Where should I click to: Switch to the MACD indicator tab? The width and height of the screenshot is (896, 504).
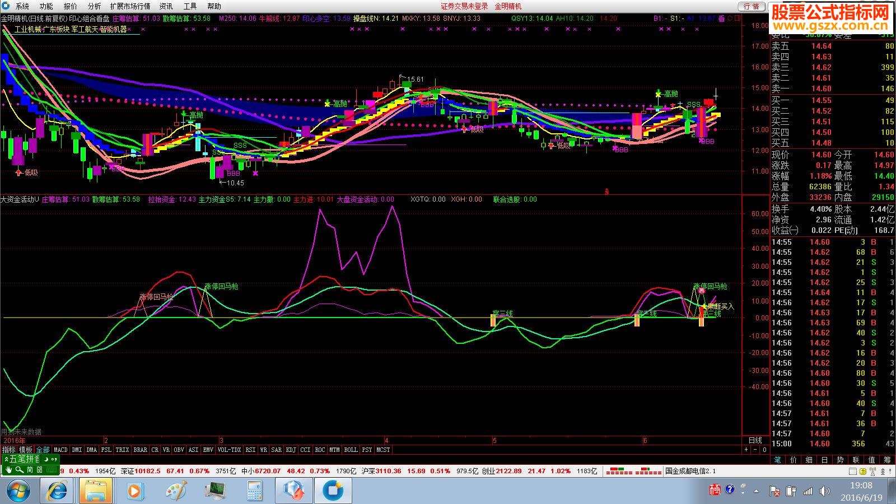(60, 450)
